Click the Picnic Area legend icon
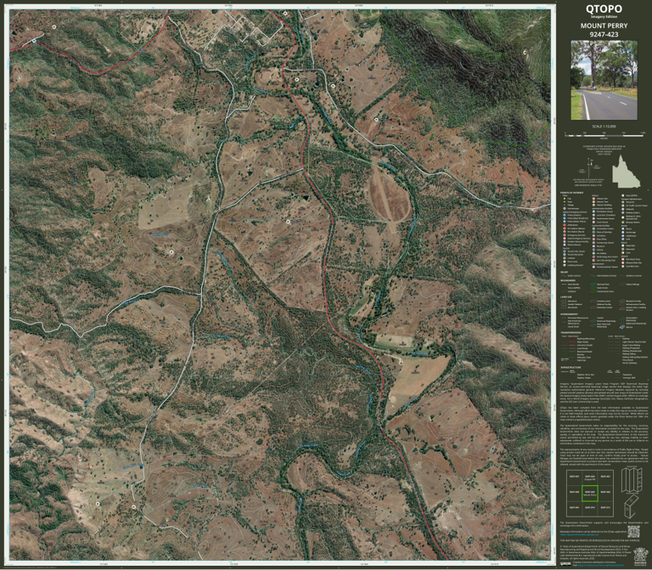652x570 pixels. point(565,262)
